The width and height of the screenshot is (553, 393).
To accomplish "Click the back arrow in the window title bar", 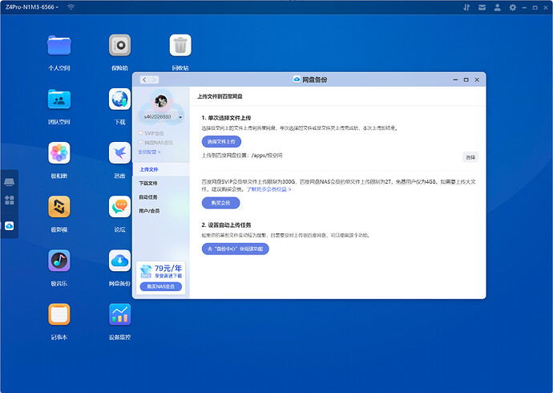I will (144, 80).
